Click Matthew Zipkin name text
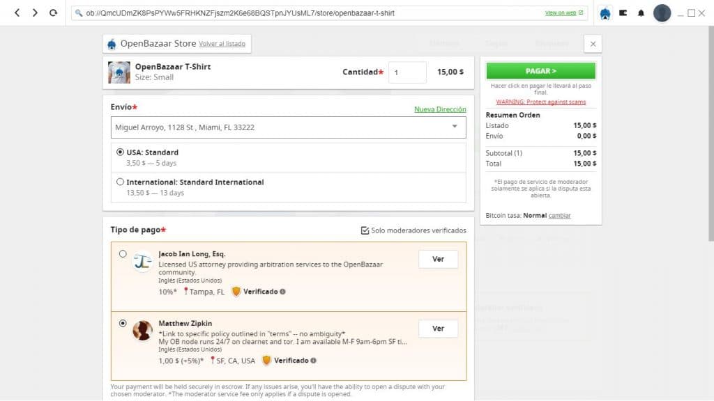Screen dimensions: 714x401 185,323
